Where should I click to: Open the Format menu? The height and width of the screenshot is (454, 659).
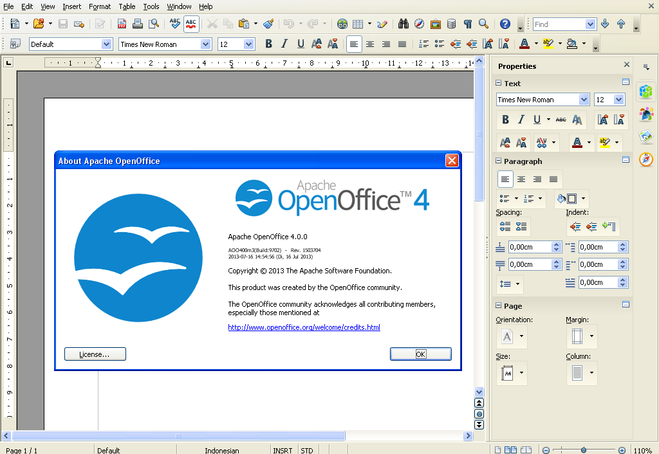100,6
